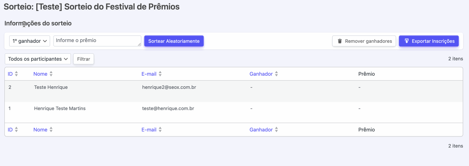Sort by E-mail header link

[149, 74]
